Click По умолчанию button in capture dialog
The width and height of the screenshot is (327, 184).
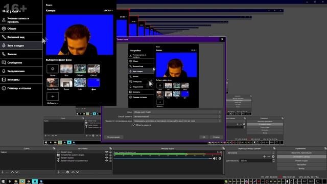[113, 137]
